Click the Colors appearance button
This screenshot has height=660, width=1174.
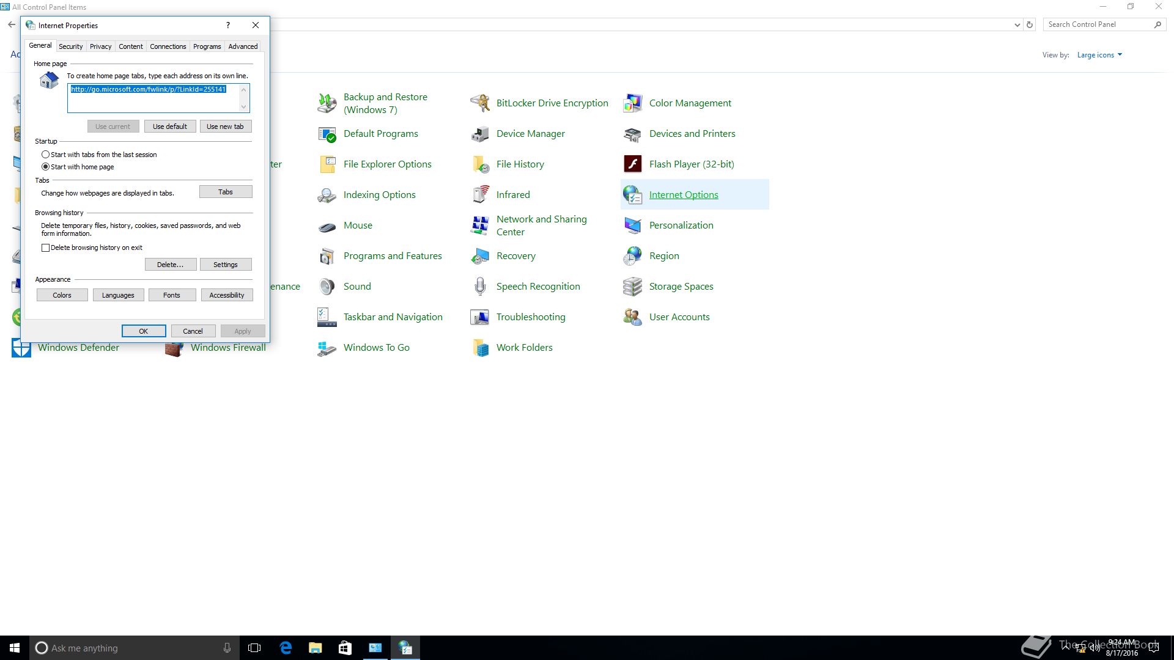coord(62,295)
